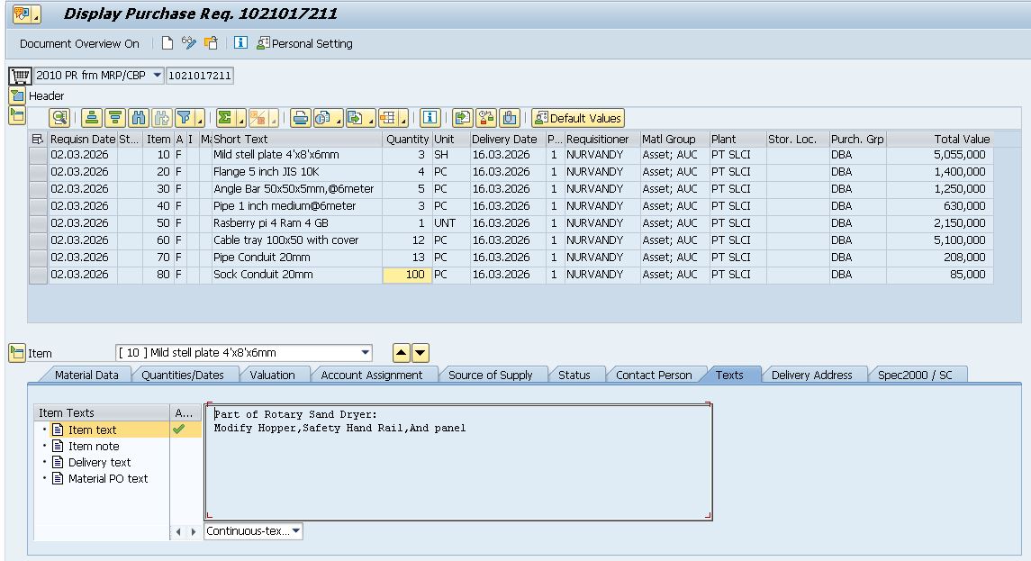1031x561 pixels.
Task: Switch to the Account Assignment tab
Action: coord(371,375)
